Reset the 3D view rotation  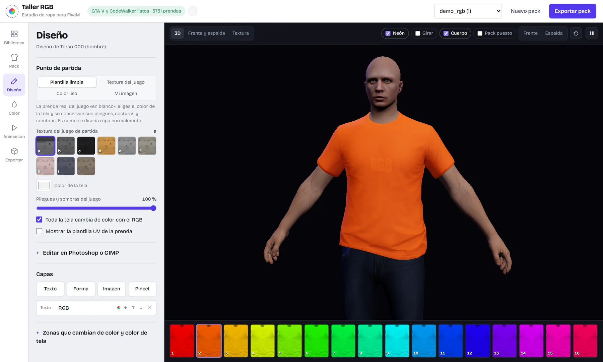point(576,33)
